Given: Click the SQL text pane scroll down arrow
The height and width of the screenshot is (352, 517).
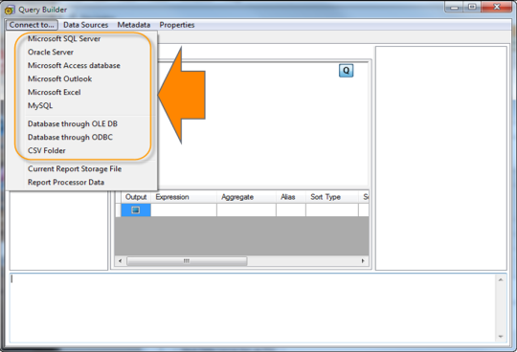Looking at the screenshot, I should click(x=501, y=337).
